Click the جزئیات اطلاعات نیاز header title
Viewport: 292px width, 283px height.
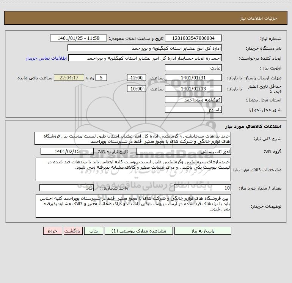(259, 18)
